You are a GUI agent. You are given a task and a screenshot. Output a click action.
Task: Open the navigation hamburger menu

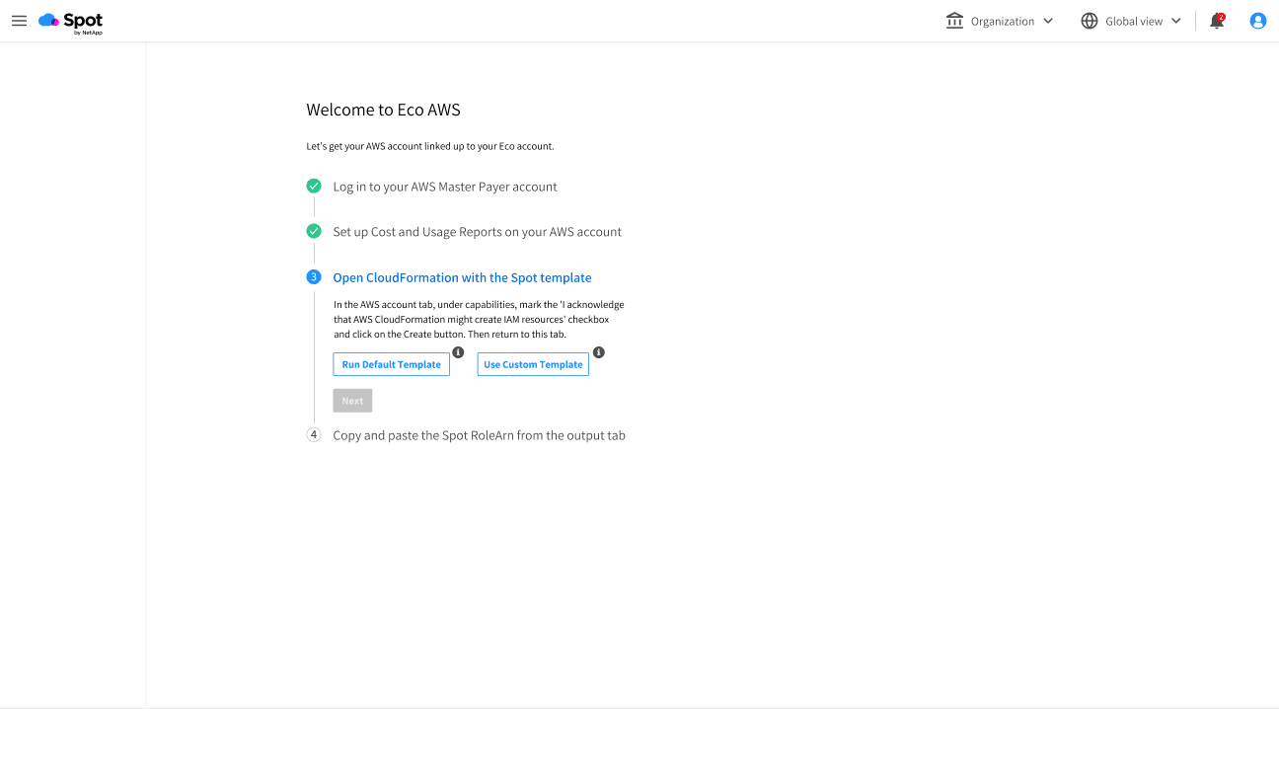pyautogui.click(x=19, y=21)
